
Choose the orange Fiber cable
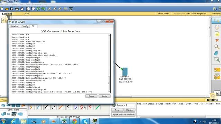tap(61, 107)
